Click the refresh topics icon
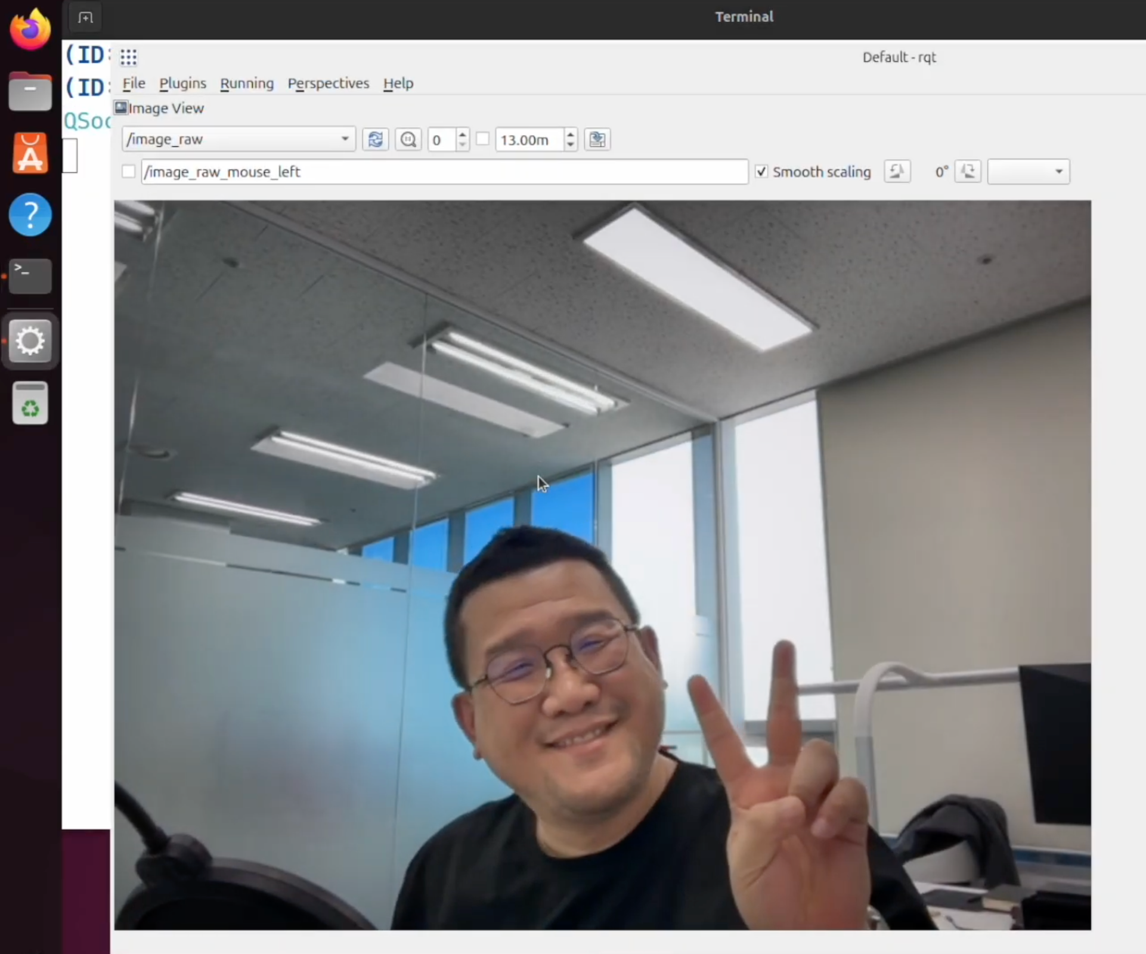Viewport: 1146px width, 954px height. click(375, 140)
